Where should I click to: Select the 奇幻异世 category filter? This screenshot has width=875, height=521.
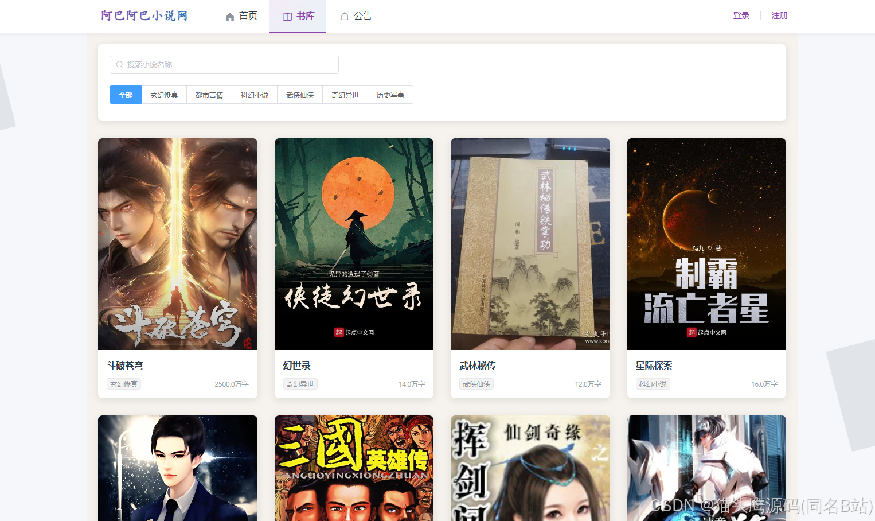coord(345,95)
